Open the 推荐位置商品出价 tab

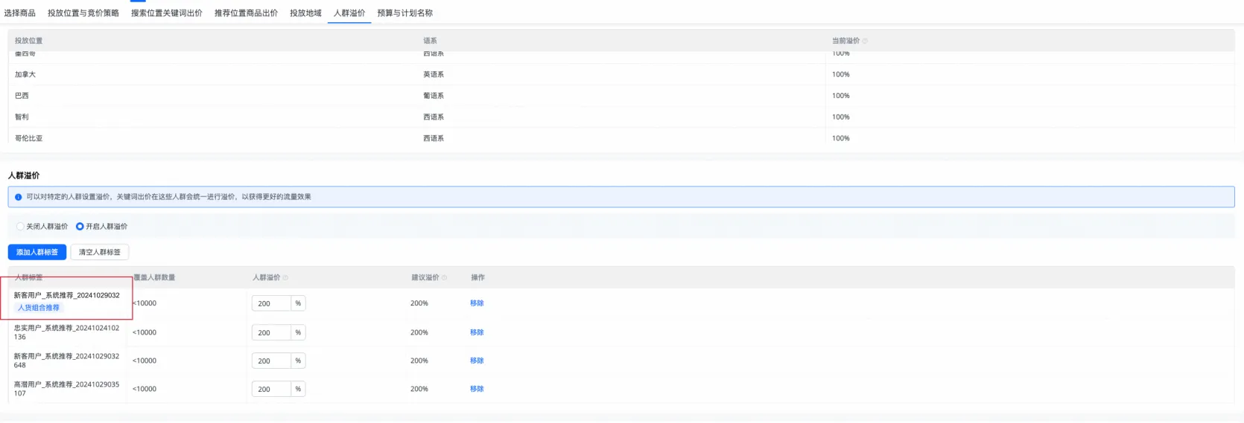(246, 13)
